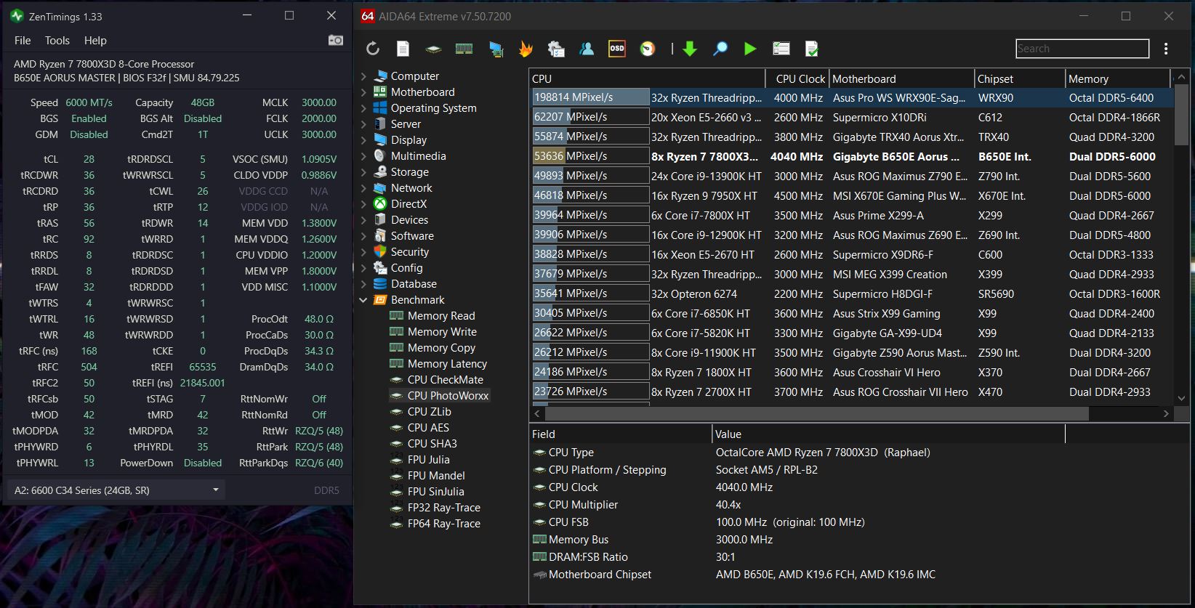Sort results by CPU Clock column header

point(800,79)
